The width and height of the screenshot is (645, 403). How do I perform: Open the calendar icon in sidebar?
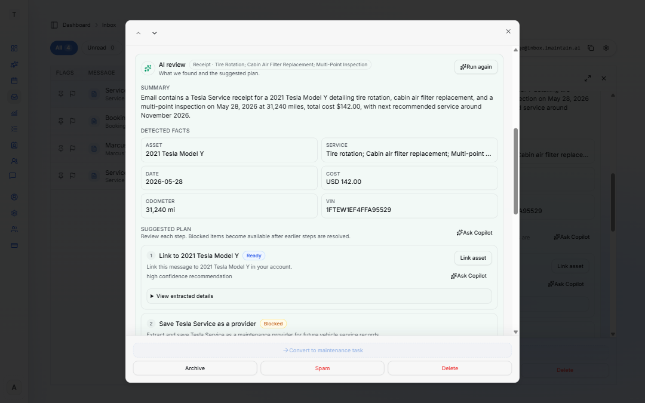point(14,81)
